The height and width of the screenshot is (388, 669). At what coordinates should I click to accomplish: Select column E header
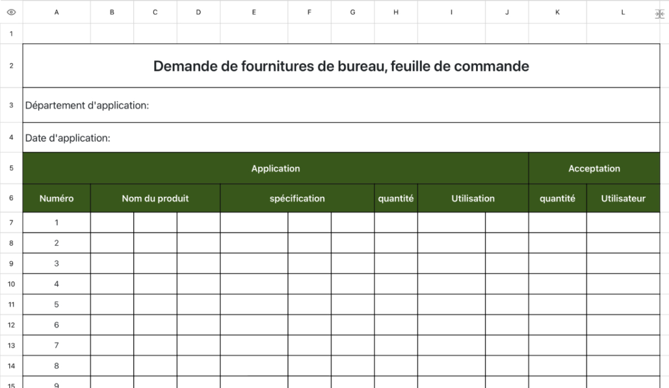coord(254,12)
